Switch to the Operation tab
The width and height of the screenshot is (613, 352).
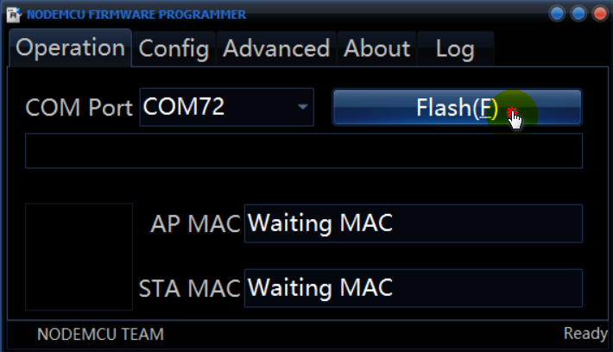click(x=70, y=48)
